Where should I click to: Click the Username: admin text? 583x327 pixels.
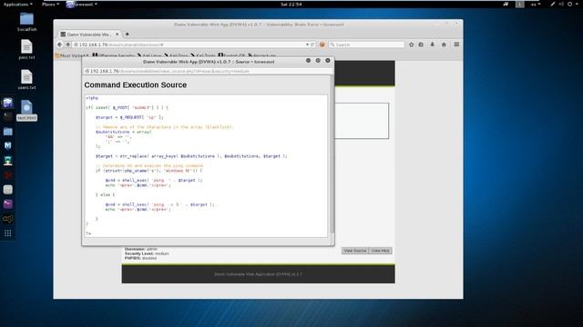click(x=141, y=249)
